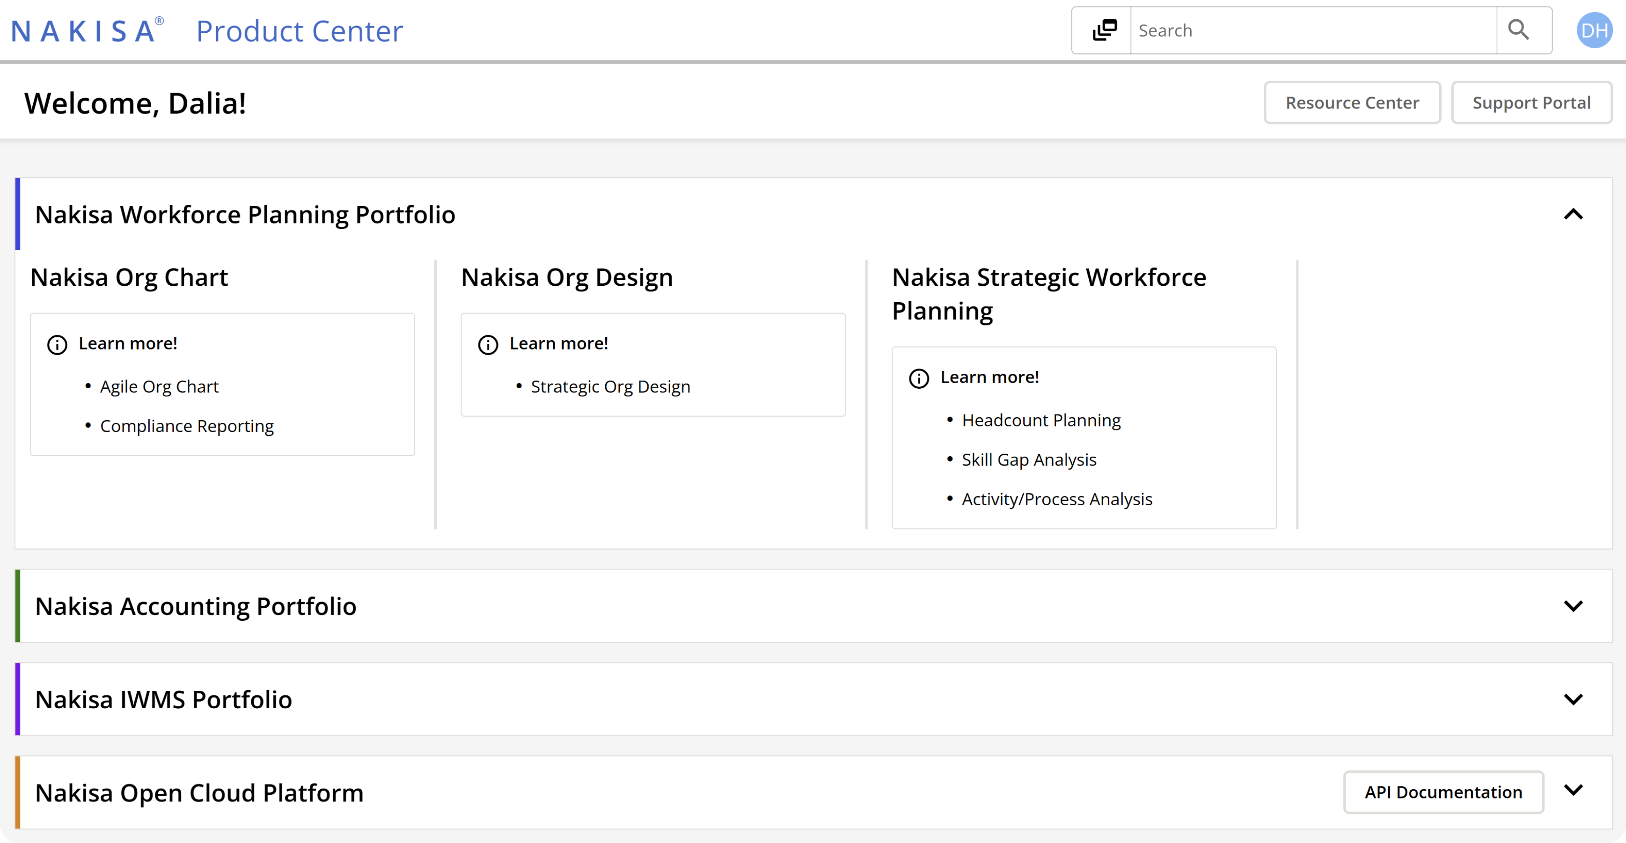This screenshot has width=1626, height=843.
Task: Select Nakisa Strategic Workforce Planning heading
Action: coord(1049,294)
